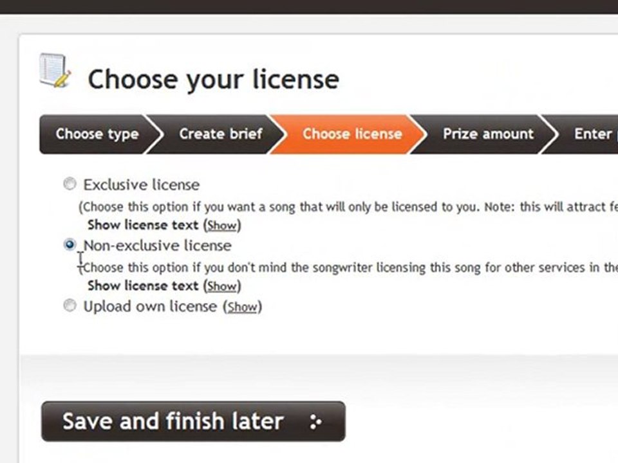Click the Choose your license heading

213,80
